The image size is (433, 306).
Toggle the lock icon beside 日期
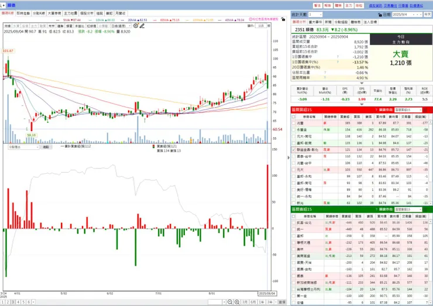coord(380,15)
